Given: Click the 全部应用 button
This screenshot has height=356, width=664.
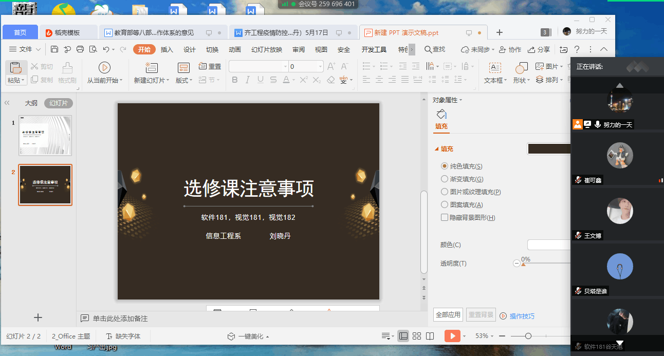Looking at the screenshot, I should point(448,315).
